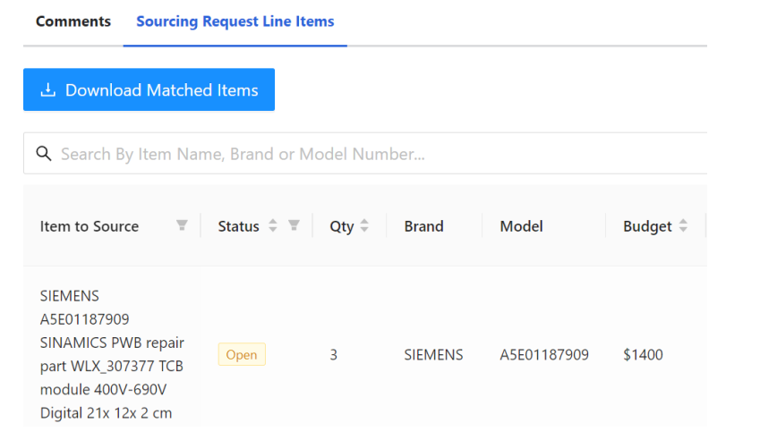Click the Item to Source column header
This screenshot has height=440, width=760.
coord(90,226)
